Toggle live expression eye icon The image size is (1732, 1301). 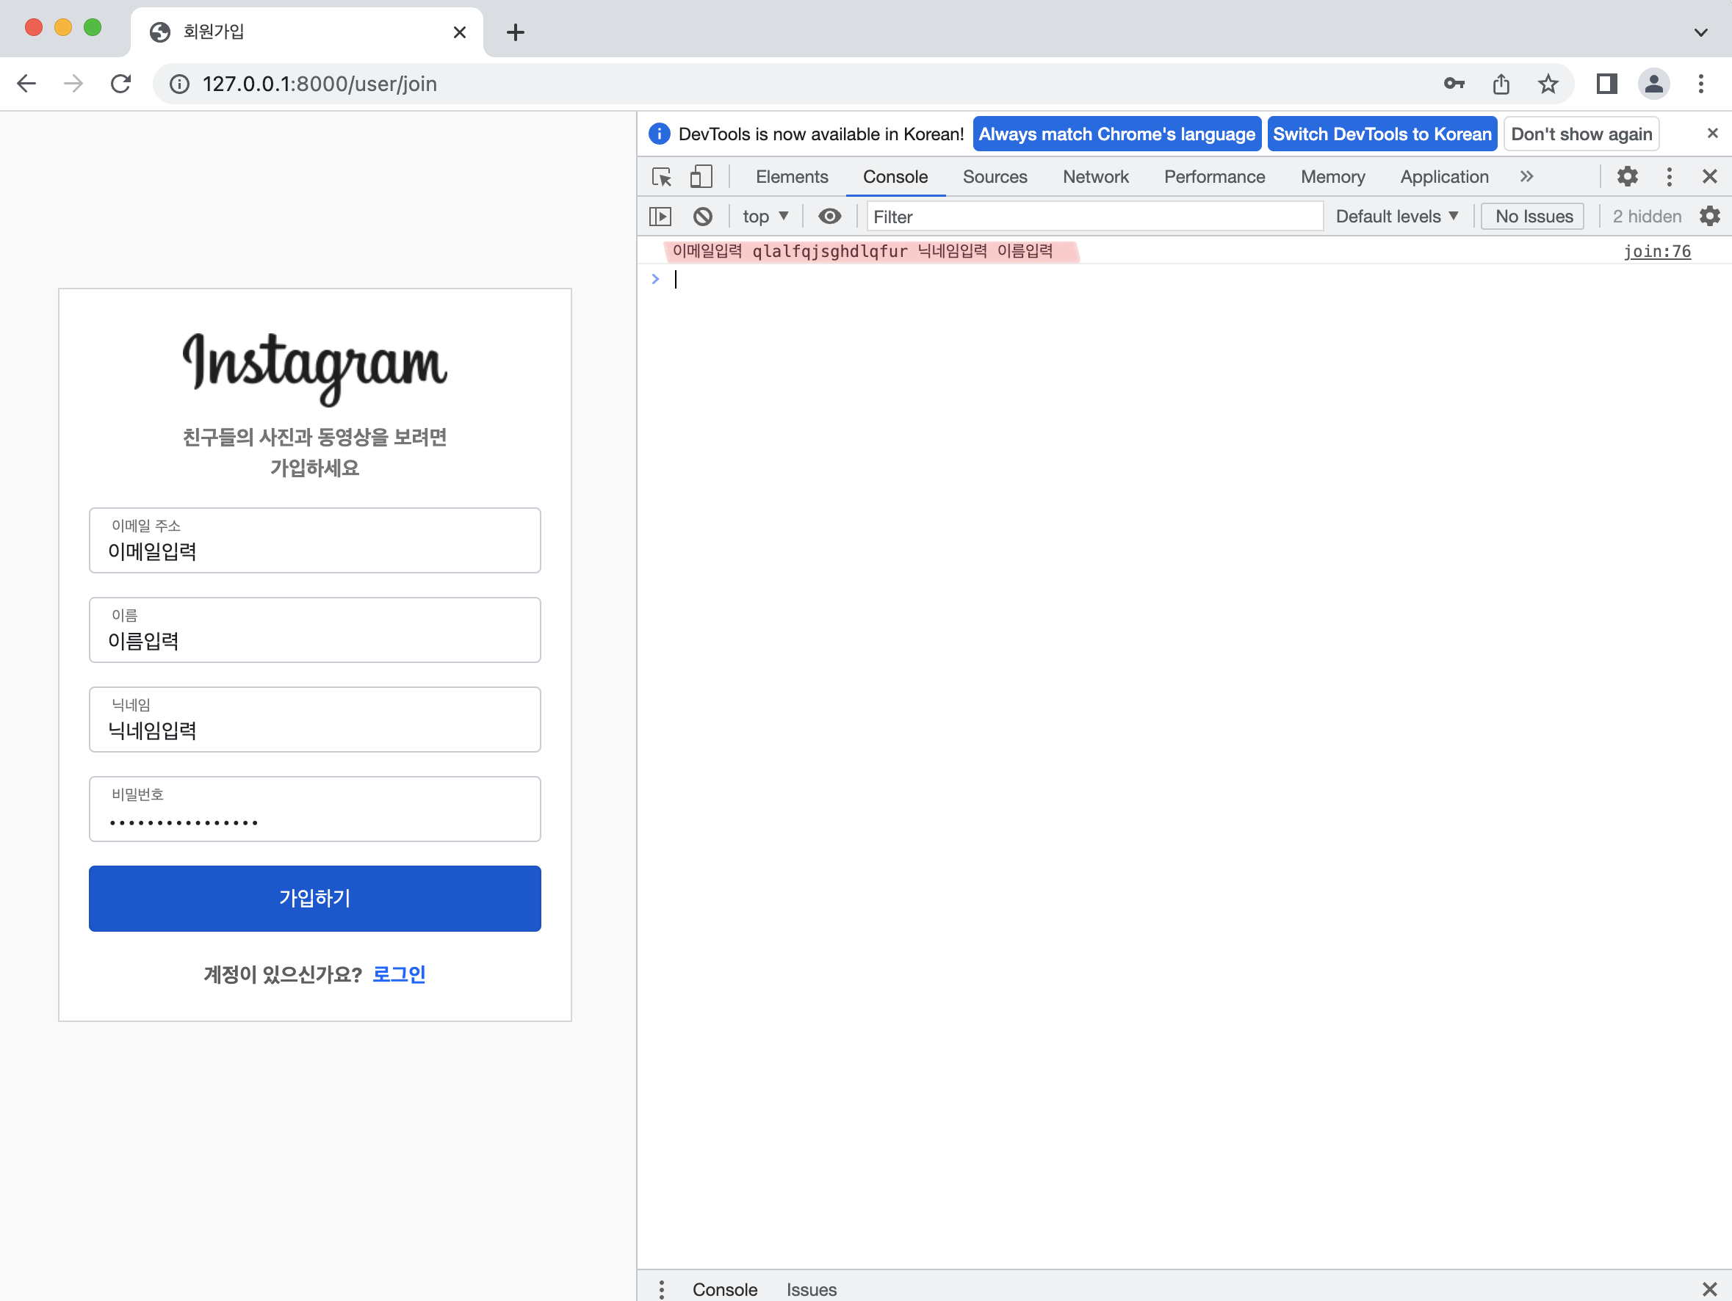point(829,217)
